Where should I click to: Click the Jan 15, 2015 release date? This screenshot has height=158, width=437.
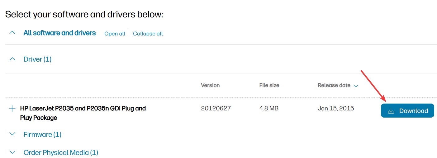point(336,108)
